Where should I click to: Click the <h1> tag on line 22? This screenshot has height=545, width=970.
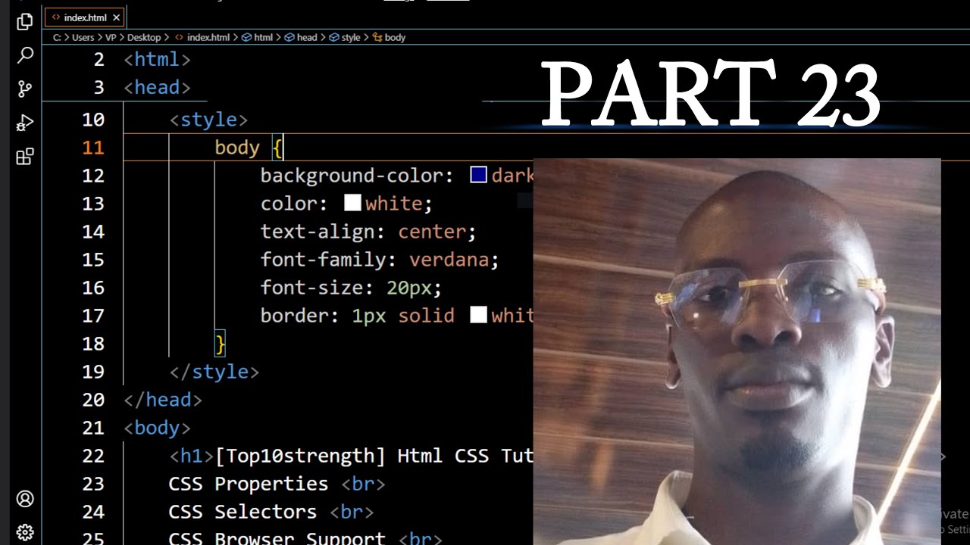[192, 456]
